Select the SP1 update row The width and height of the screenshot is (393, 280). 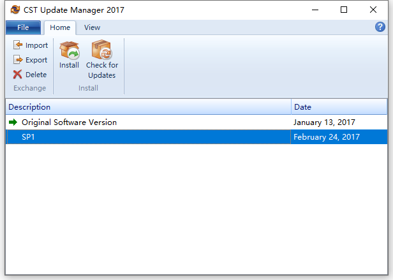click(x=196, y=137)
